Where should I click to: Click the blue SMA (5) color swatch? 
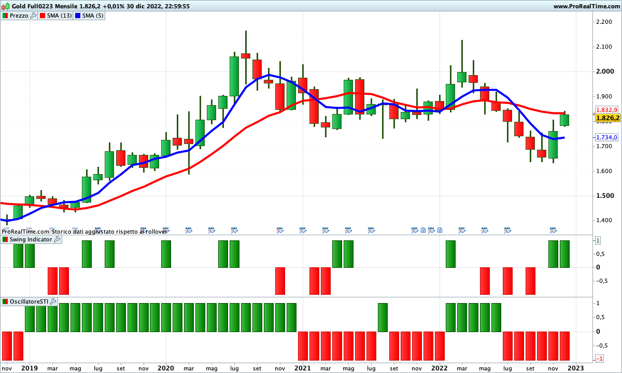click(x=78, y=16)
